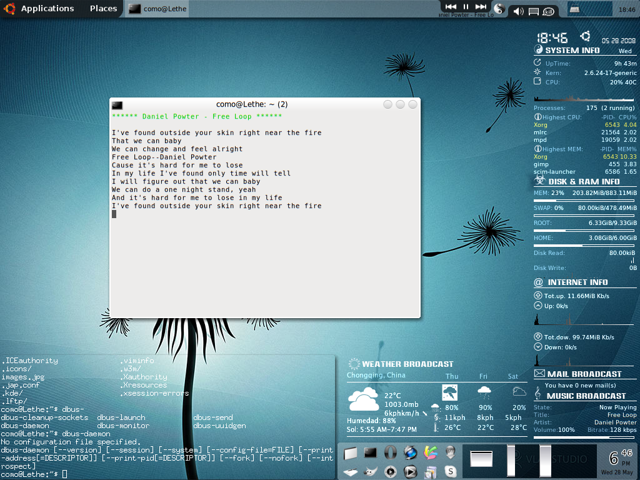Launch the Opera browser from dock
The height and width of the screenshot is (480, 640).
pos(390,452)
